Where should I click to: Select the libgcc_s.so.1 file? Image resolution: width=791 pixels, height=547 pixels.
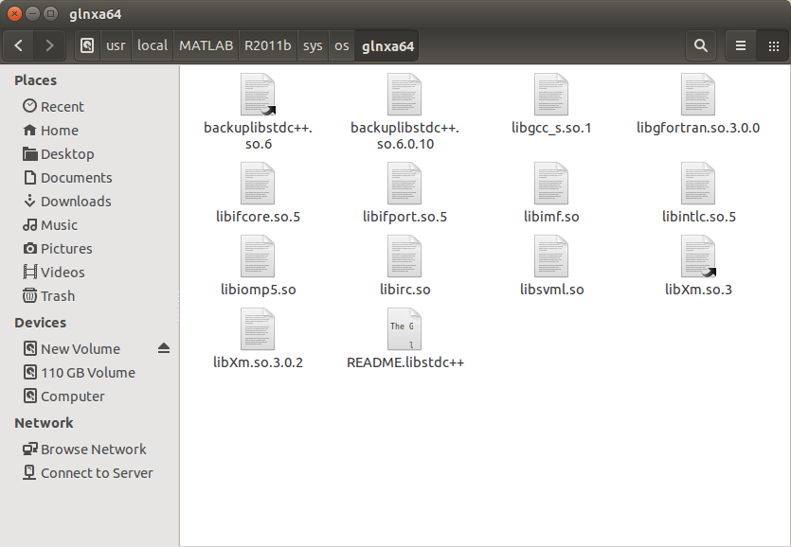pyautogui.click(x=550, y=94)
